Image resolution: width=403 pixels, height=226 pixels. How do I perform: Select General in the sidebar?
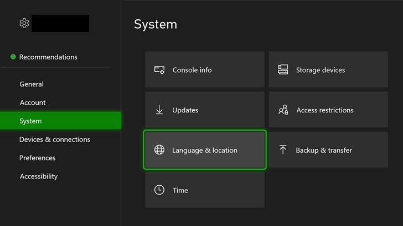pos(32,84)
